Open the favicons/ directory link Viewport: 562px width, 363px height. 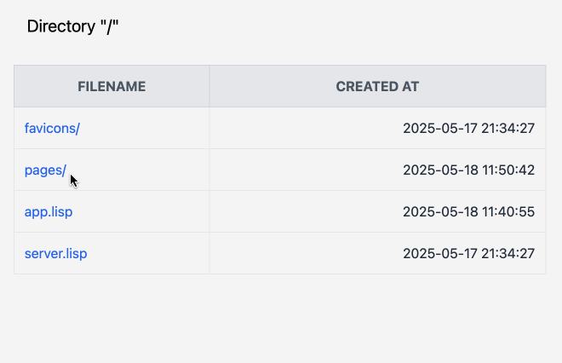coord(52,128)
